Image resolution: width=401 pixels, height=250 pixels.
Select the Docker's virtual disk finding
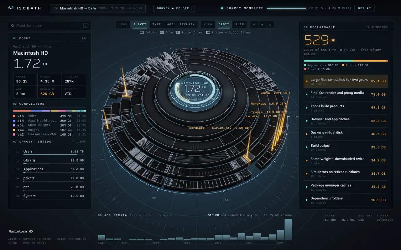[346, 134]
